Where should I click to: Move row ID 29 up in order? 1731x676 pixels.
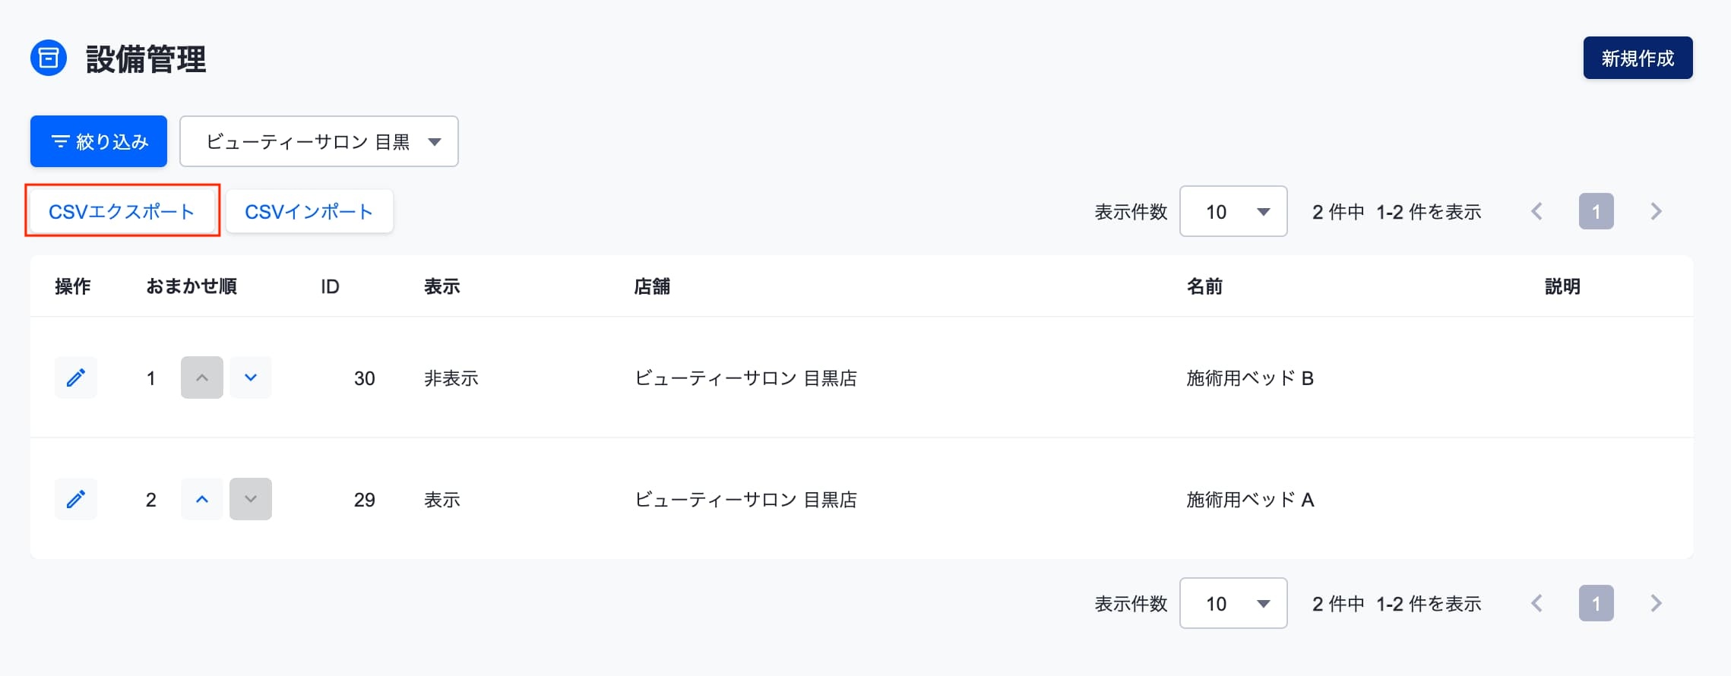202,499
